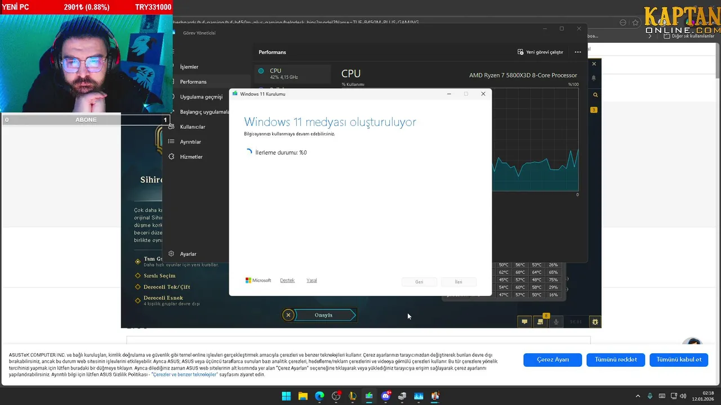The width and height of the screenshot is (721, 405).
Task: Select the Dereceli Tek/Çift game mode
Action: point(167,287)
